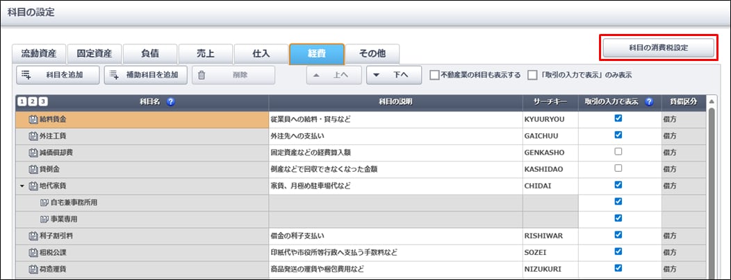
Task: Select description 外注先への支払い
Action: pyautogui.click(x=396, y=137)
